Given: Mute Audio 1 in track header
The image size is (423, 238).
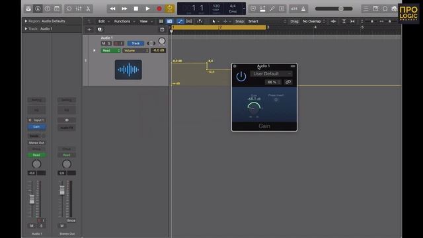Looking at the screenshot, I should (104, 43).
